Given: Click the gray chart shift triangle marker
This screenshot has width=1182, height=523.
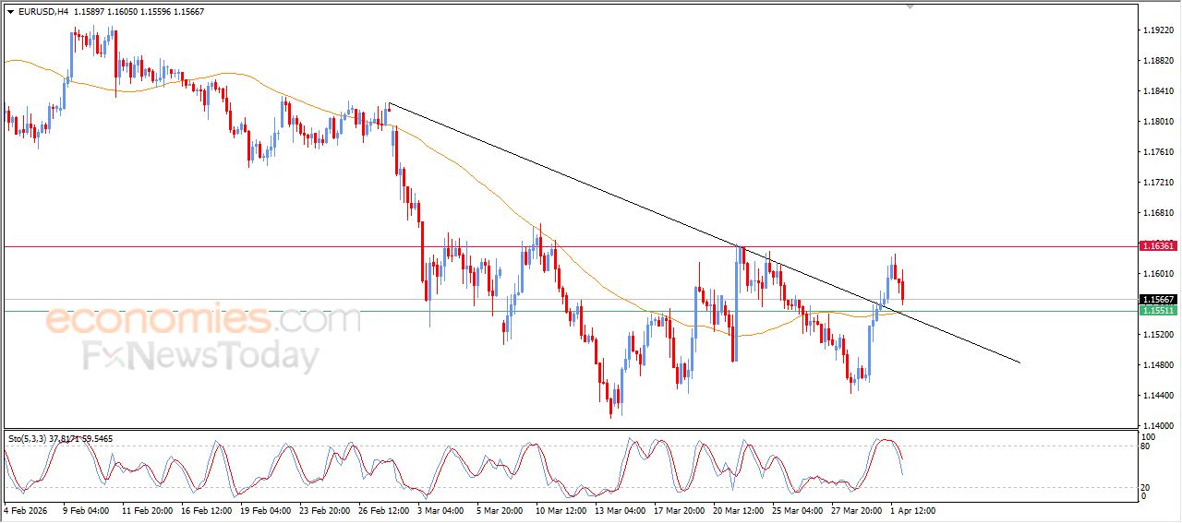Looking at the screenshot, I should [x=911, y=6].
